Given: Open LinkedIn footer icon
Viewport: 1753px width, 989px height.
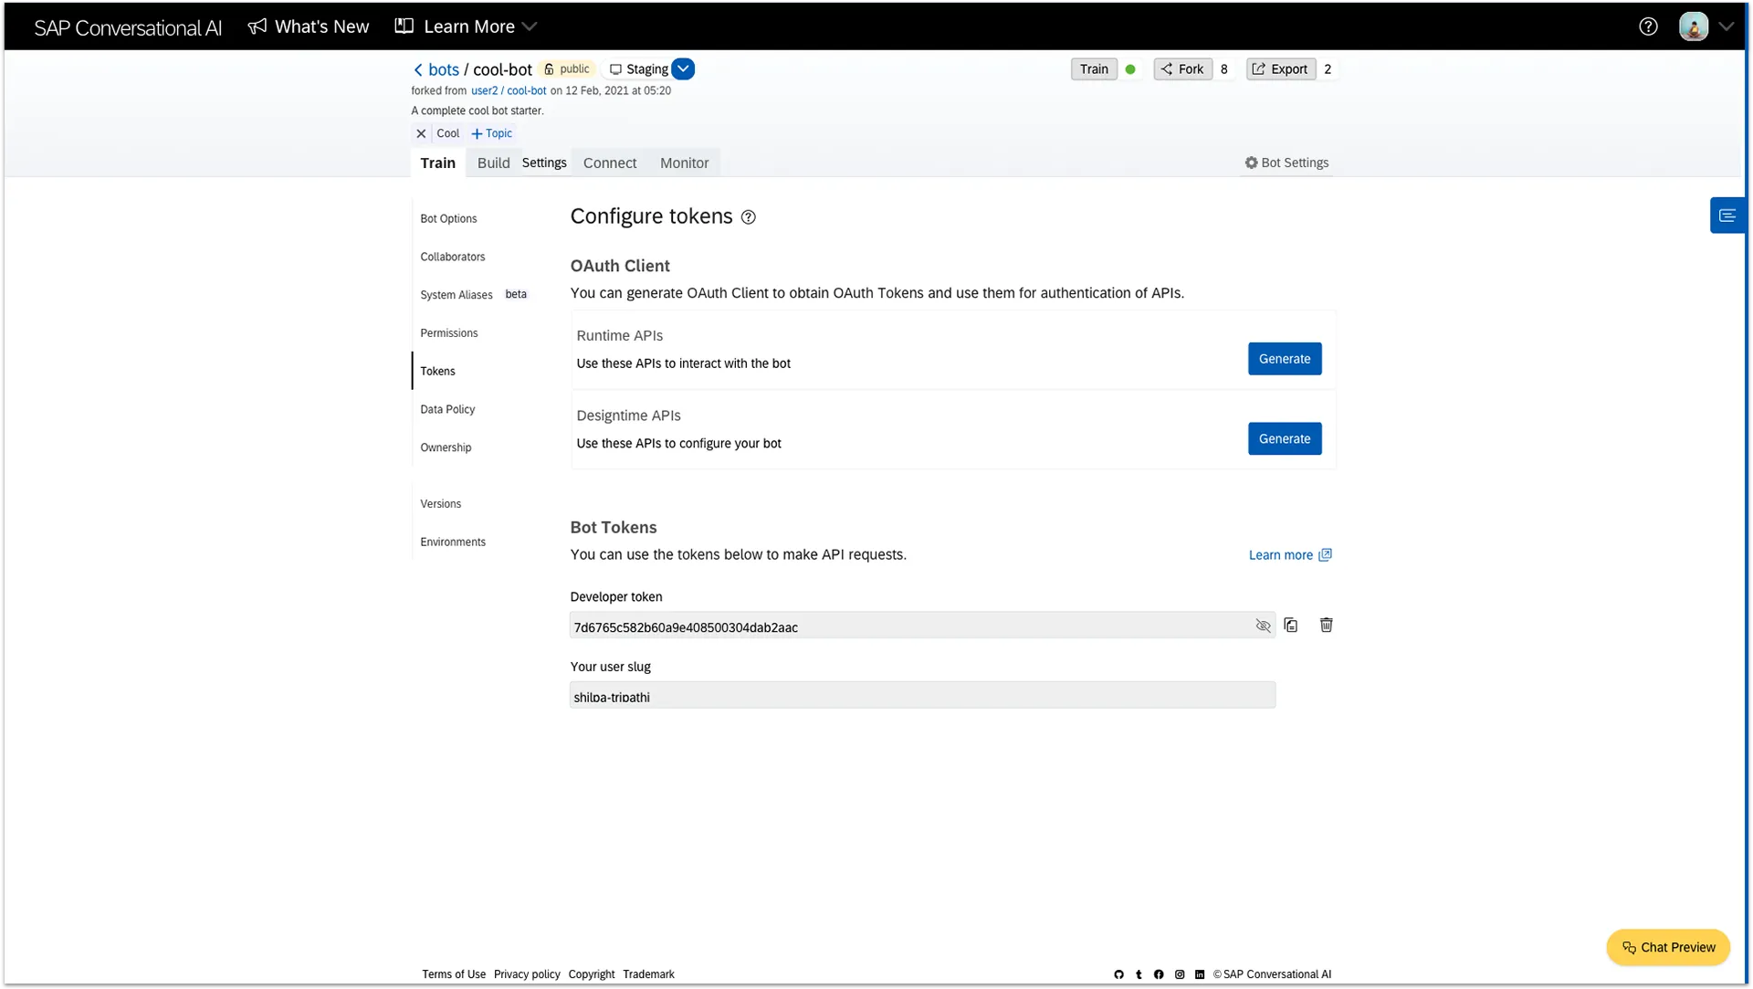Looking at the screenshot, I should pos(1200,974).
